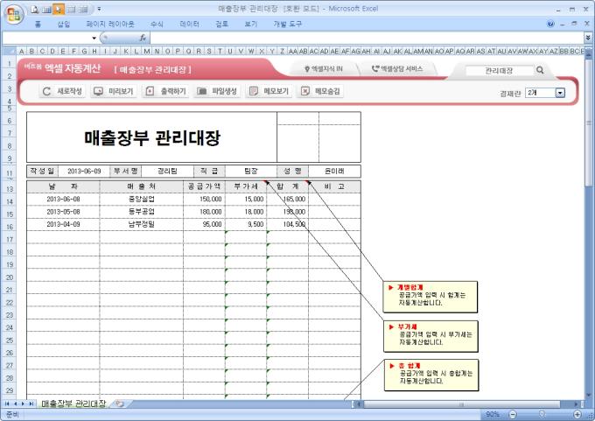Expand the Name Box dropdown arrow
This screenshot has width=595, height=421.
coord(94,38)
